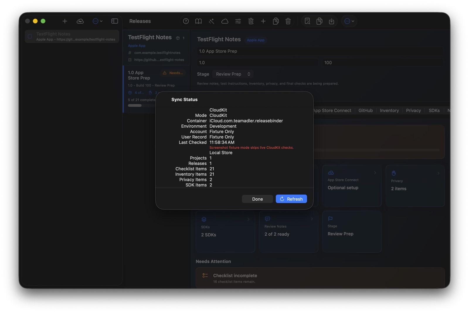Click the document search preview icon
This screenshot has width=469, height=313.
[307, 21]
